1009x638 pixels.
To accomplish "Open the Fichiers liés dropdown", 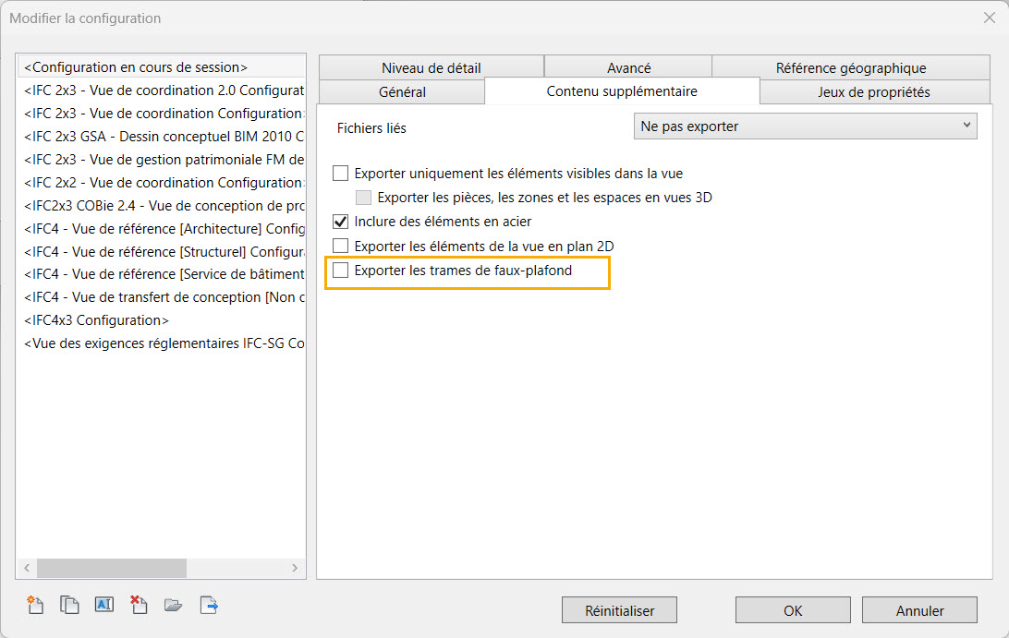I will (x=805, y=126).
